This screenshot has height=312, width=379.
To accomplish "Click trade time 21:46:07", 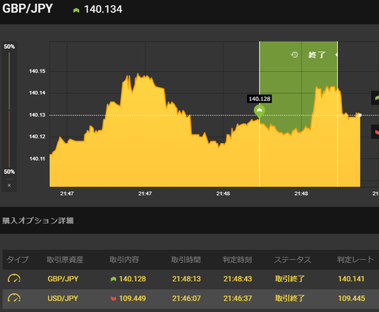I will click(x=186, y=299).
